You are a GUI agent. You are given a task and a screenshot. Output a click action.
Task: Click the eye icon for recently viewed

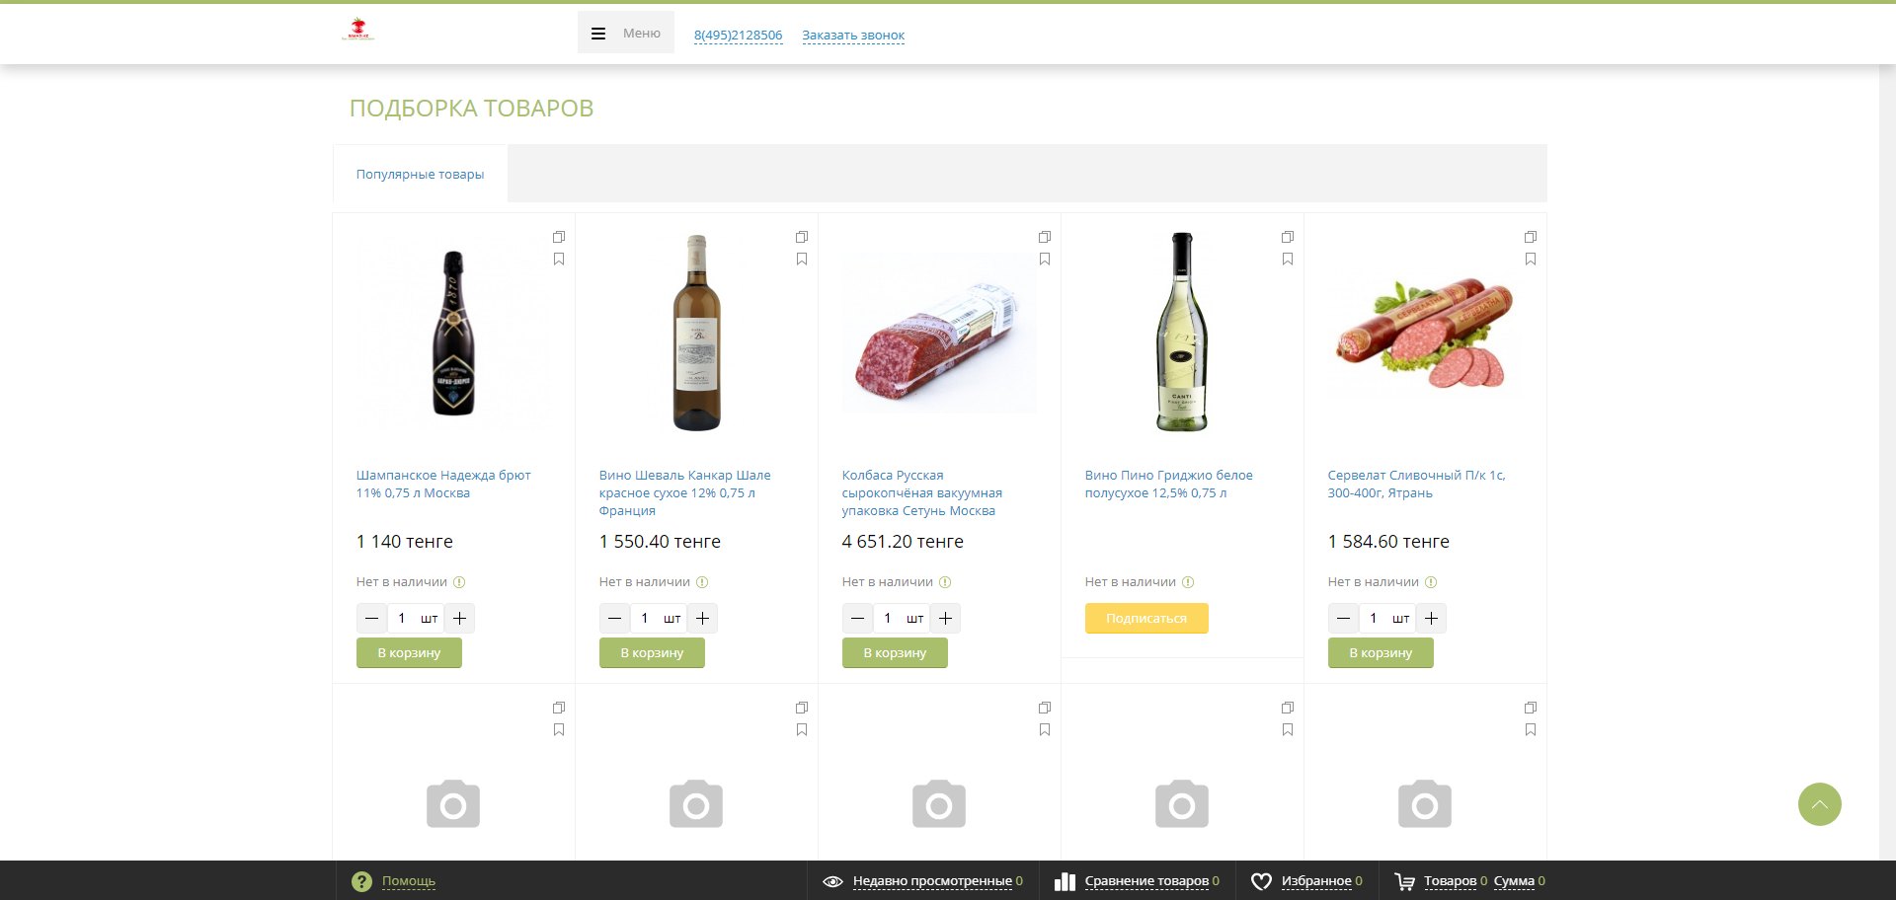[x=832, y=881]
